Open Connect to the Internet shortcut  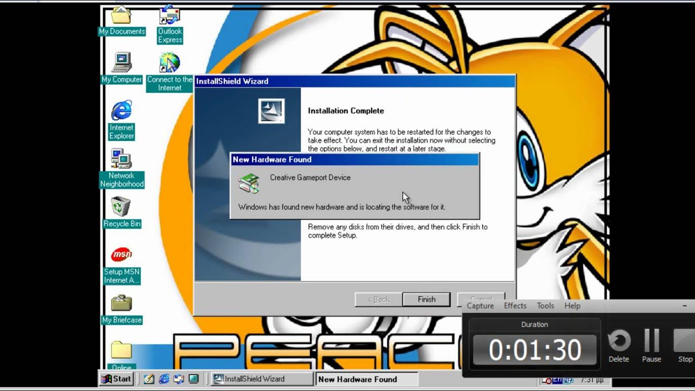click(x=169, y=72)
